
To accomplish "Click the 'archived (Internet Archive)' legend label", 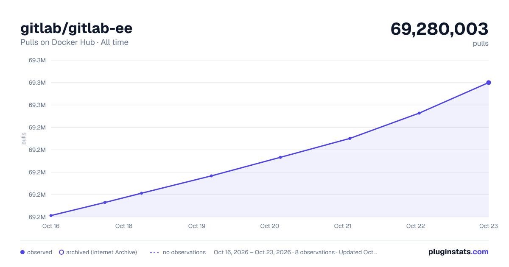I will 101,252.
